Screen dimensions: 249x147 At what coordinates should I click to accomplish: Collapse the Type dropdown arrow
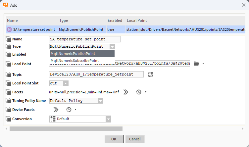click(x=112, y=47)
